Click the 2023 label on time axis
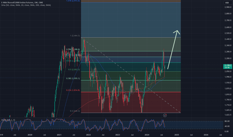The image size is (233, 137). pos(118,135)
